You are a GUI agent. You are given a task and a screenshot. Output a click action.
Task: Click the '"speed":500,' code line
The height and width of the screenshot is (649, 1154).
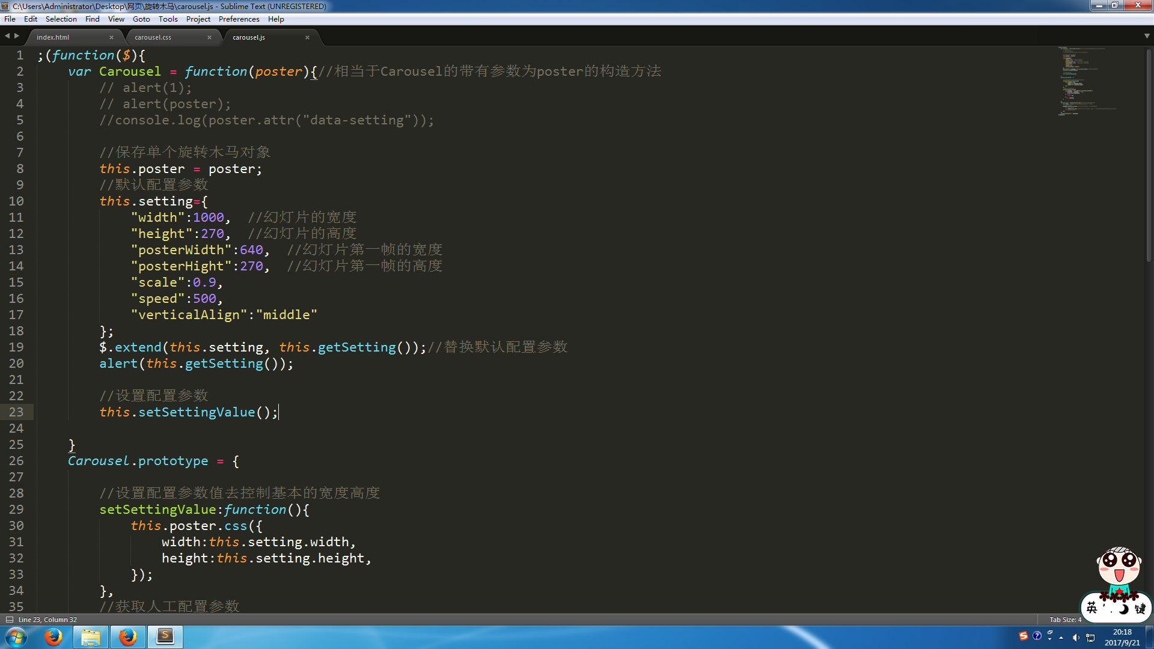click(x=177, y=299)
